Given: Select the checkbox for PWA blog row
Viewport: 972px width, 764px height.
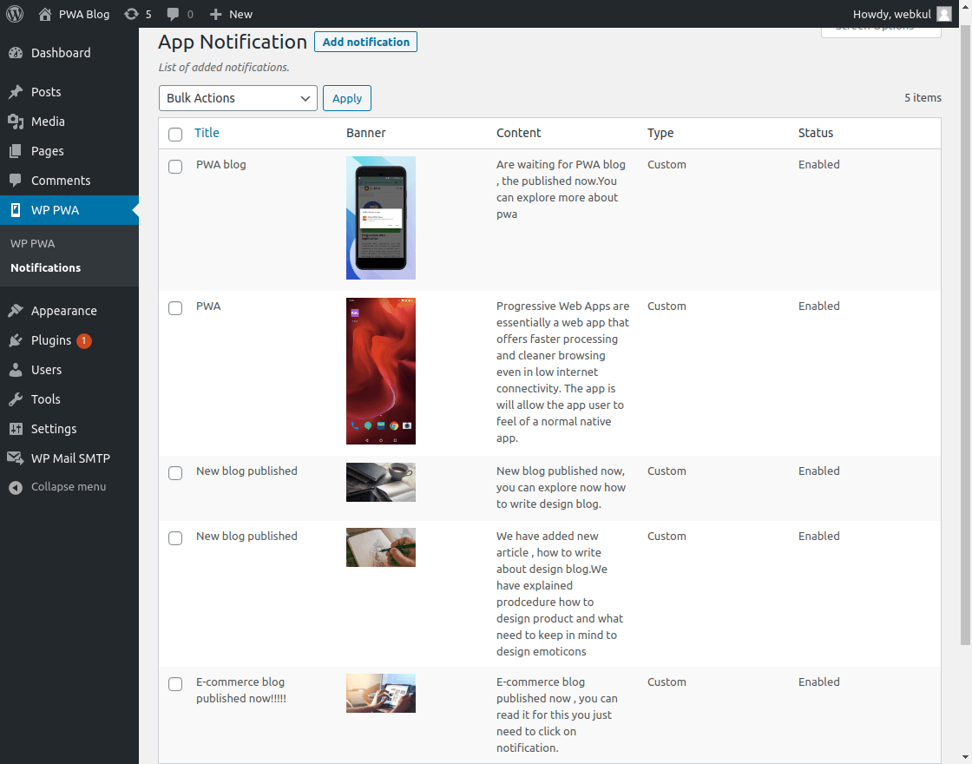Looking at the screenshot, I should pyautogui.click(x=175, y=166).
